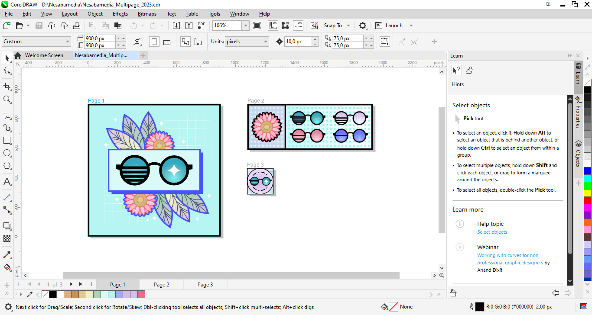Select the Crop tool in toolbox
This screenshot has height=315, width=592.
pos(7,87)
